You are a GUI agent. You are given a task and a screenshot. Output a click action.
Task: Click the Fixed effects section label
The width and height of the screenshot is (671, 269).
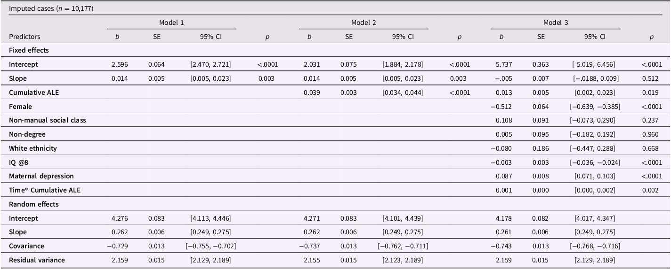(29, 50)
